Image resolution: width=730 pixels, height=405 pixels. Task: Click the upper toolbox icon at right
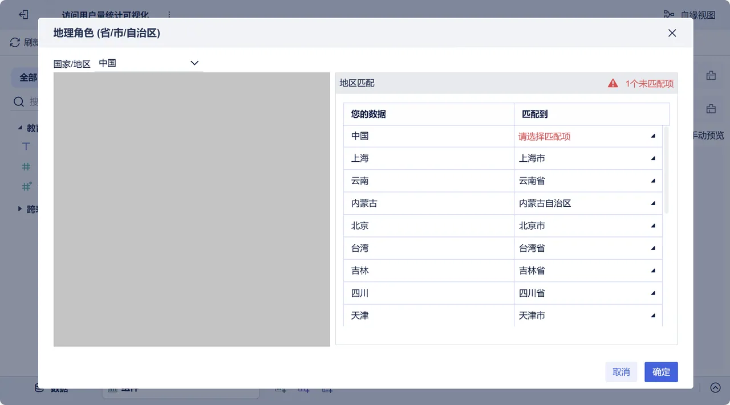click(711, 75)
